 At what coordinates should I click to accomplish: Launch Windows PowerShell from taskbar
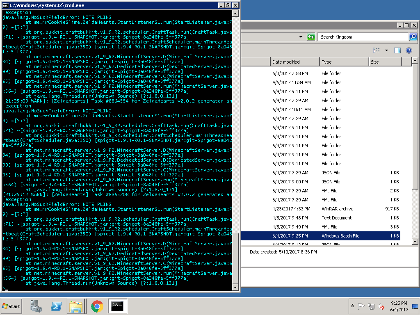pos(56,306)
